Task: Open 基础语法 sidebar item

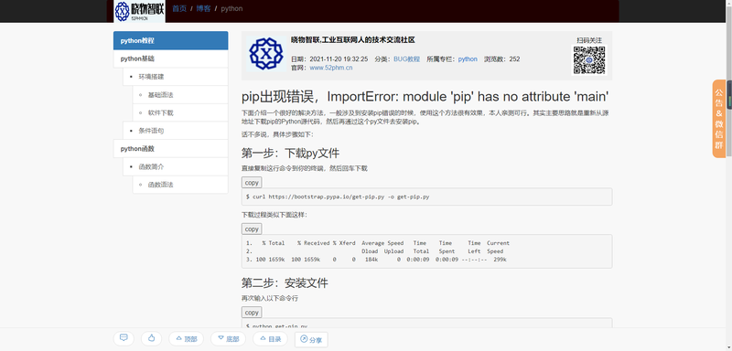Action: pos(180,95)
